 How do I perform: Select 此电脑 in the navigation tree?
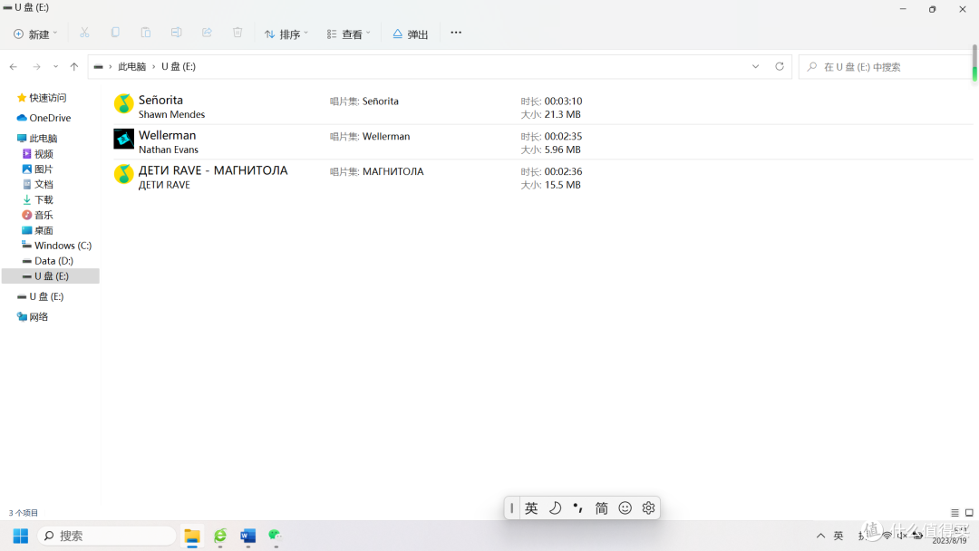(37, 139)
